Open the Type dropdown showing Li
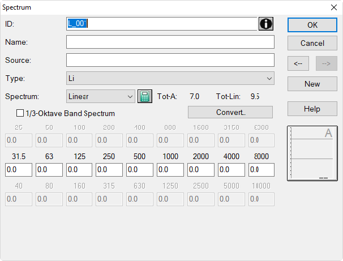The width and height of the screenshot is (343, 261). point(170,78)
